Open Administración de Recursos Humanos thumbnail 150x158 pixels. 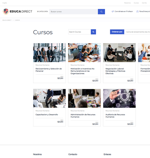coord(84,98)
